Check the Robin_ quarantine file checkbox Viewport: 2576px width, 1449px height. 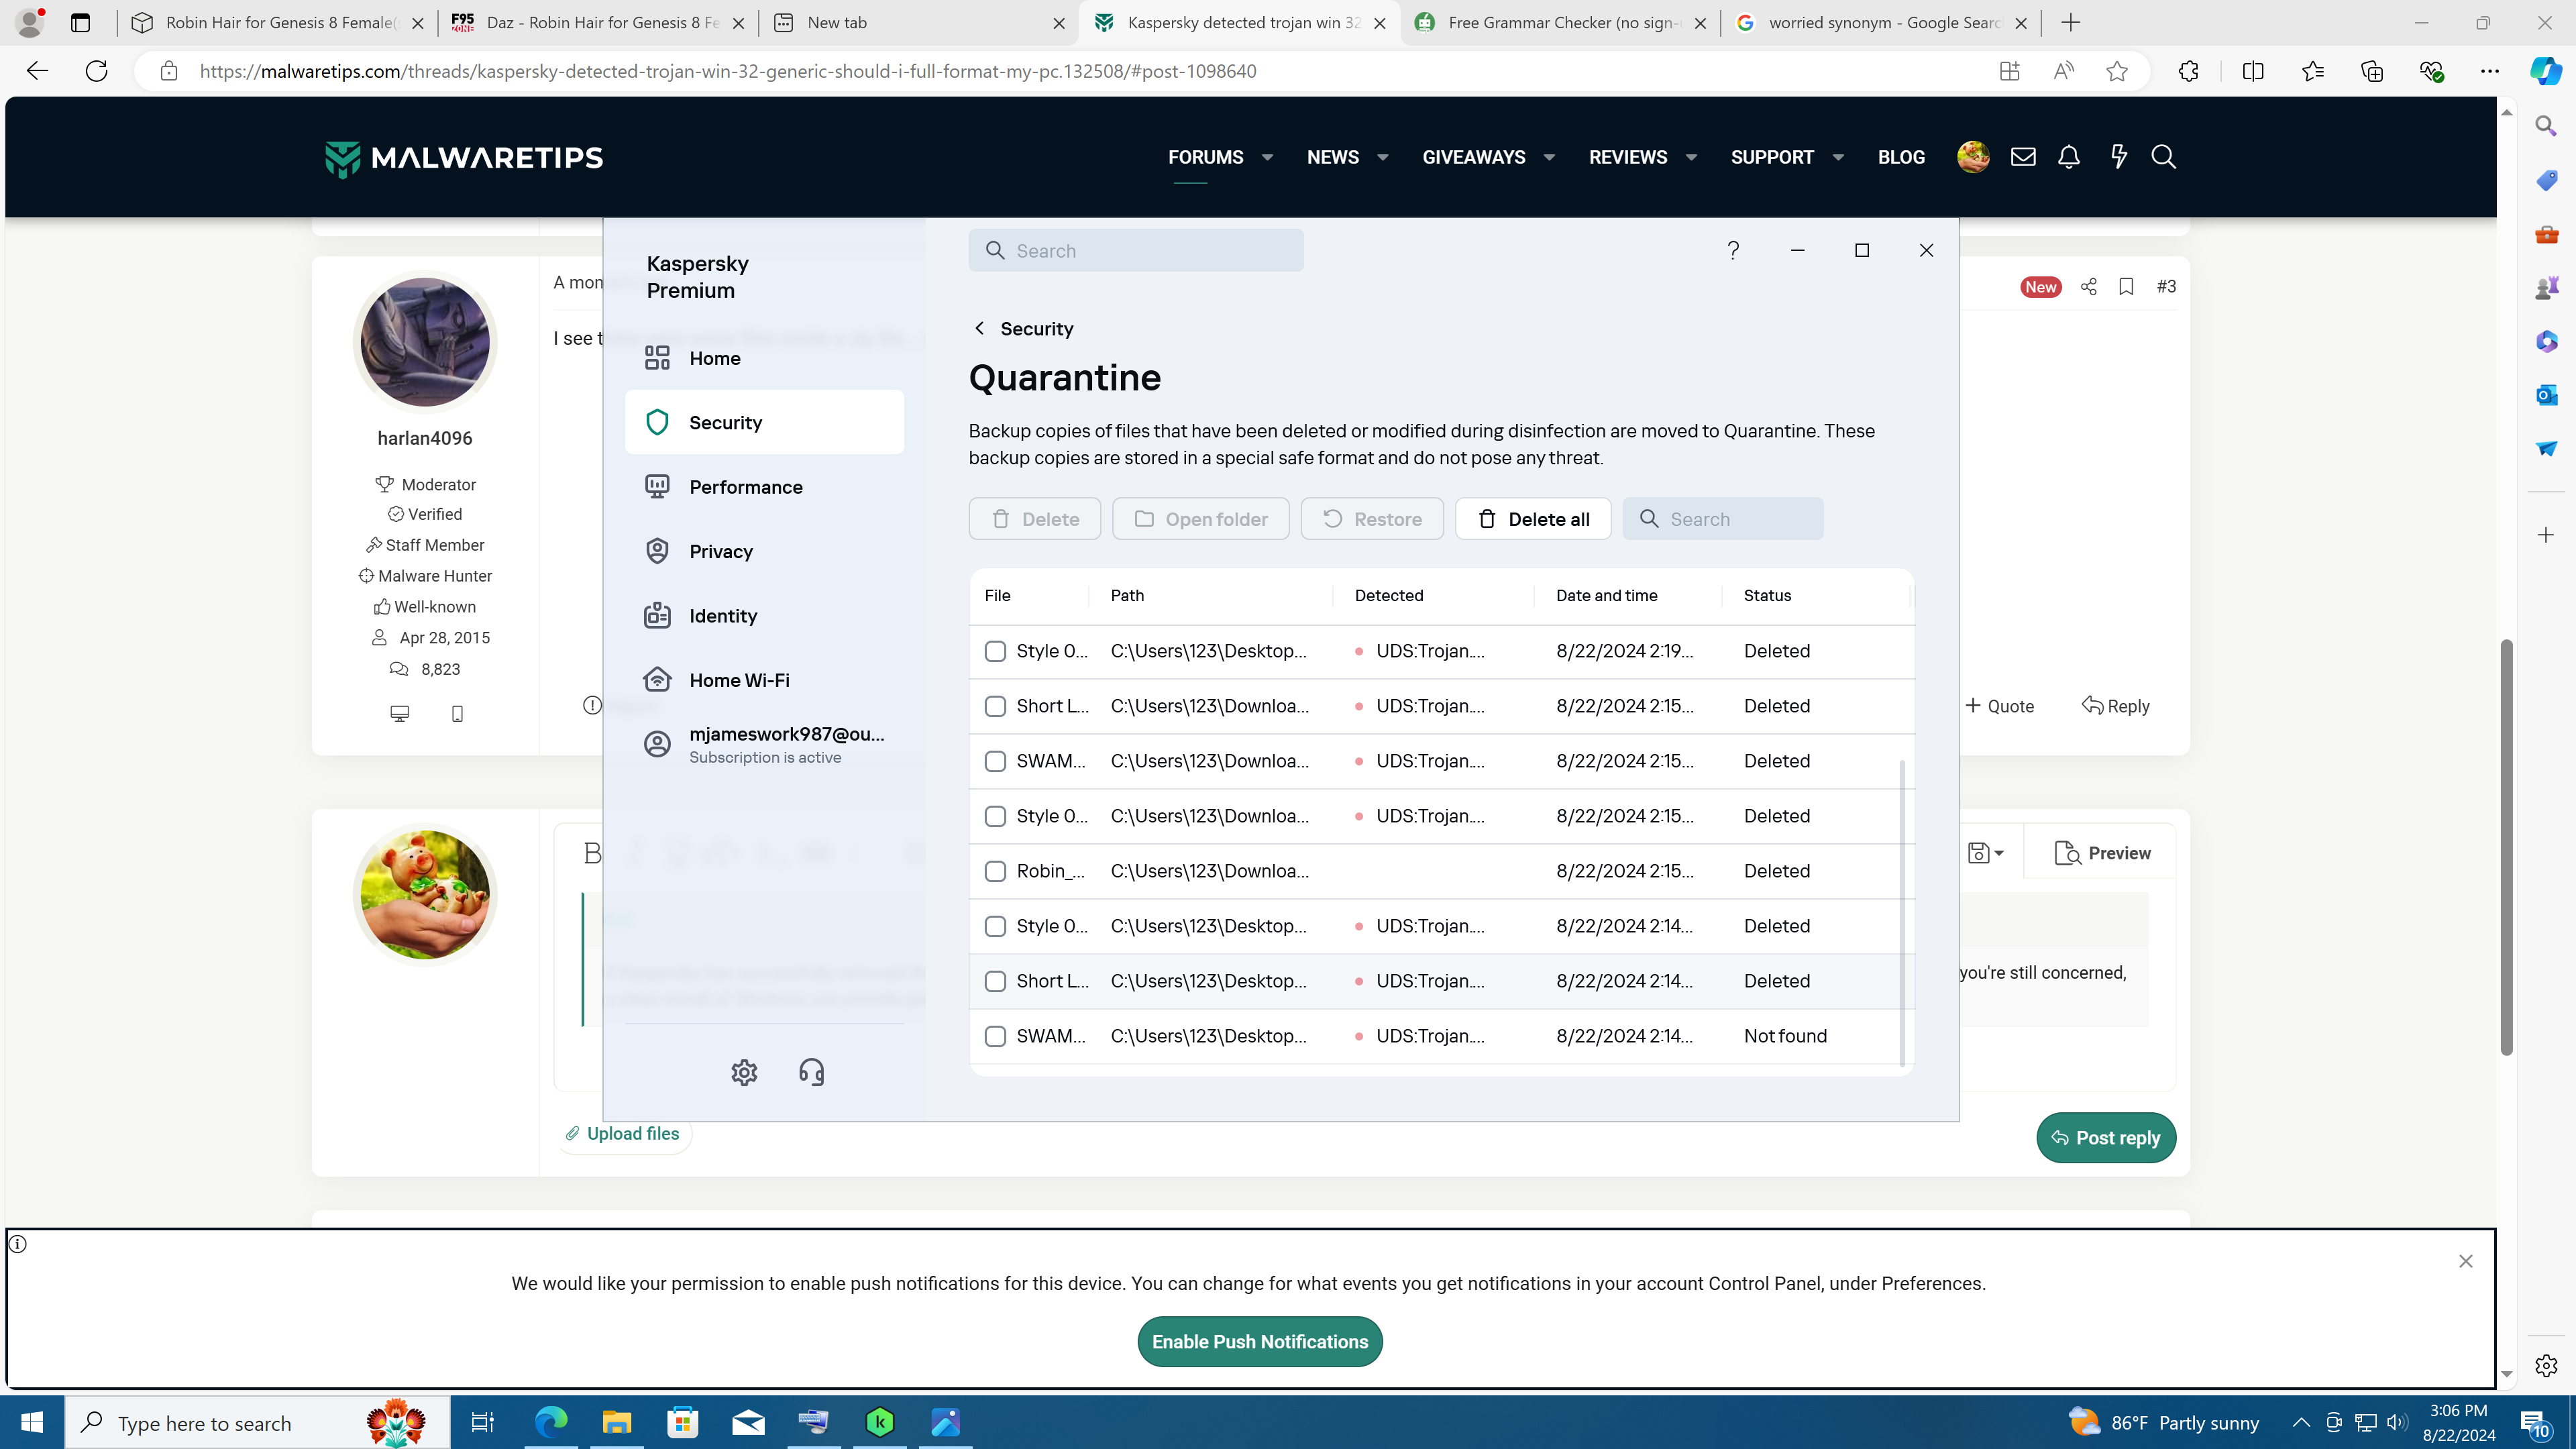pyautogui.click(x=995, y=871)
